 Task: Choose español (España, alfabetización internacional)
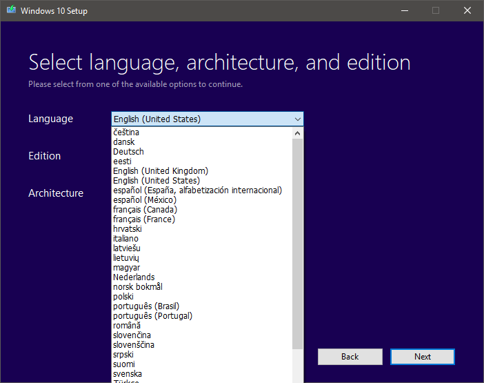(202, 190)
